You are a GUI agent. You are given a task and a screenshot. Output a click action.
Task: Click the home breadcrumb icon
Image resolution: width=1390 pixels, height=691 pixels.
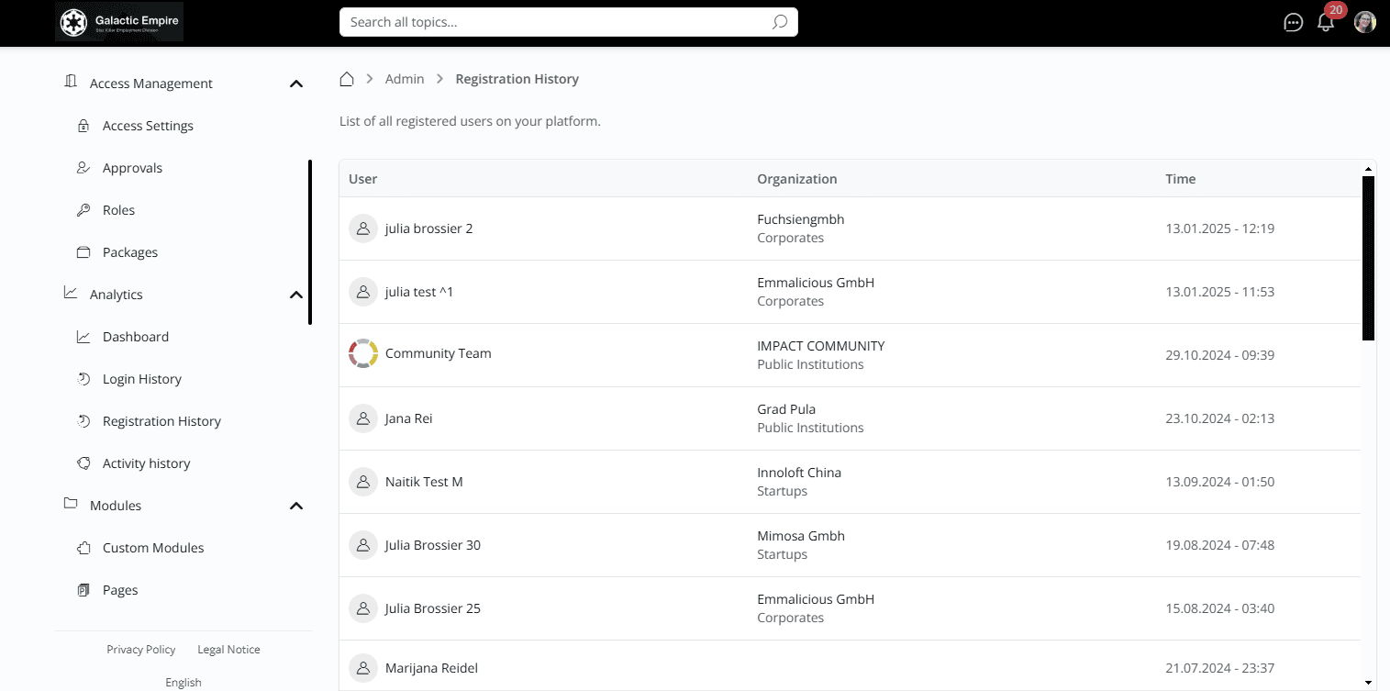[x=347, y=79]
